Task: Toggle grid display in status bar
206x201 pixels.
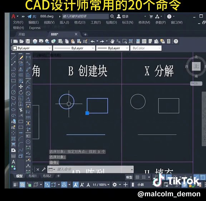Action: tap(137, 177)
